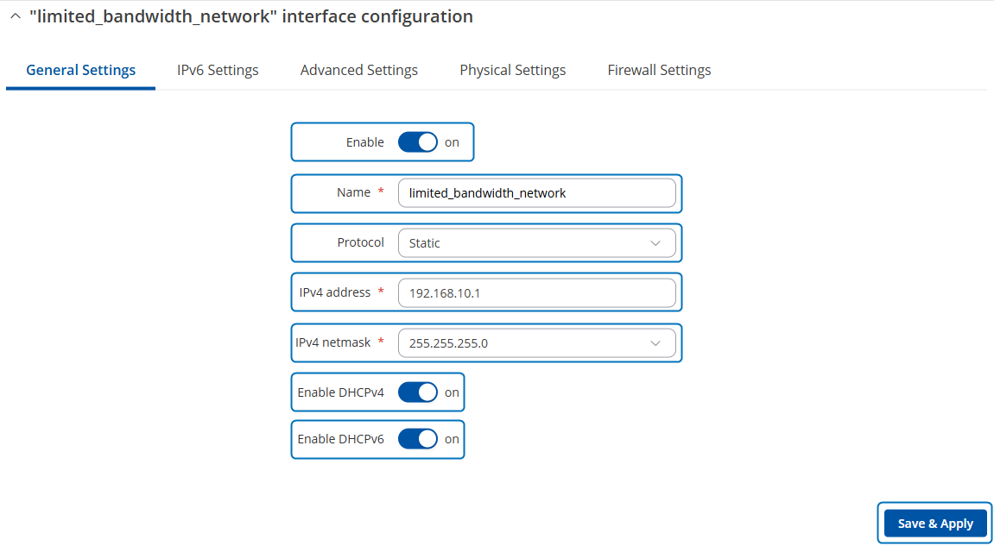Viewport: 994px width, 546px height.
Task: Go to the Physical Settings tab
Action: pyautogui.click(x=513, y=70)
